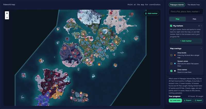Switch to The World Tree map
The width and height of the screenshot is (206, 109).
tap(193, 5)
